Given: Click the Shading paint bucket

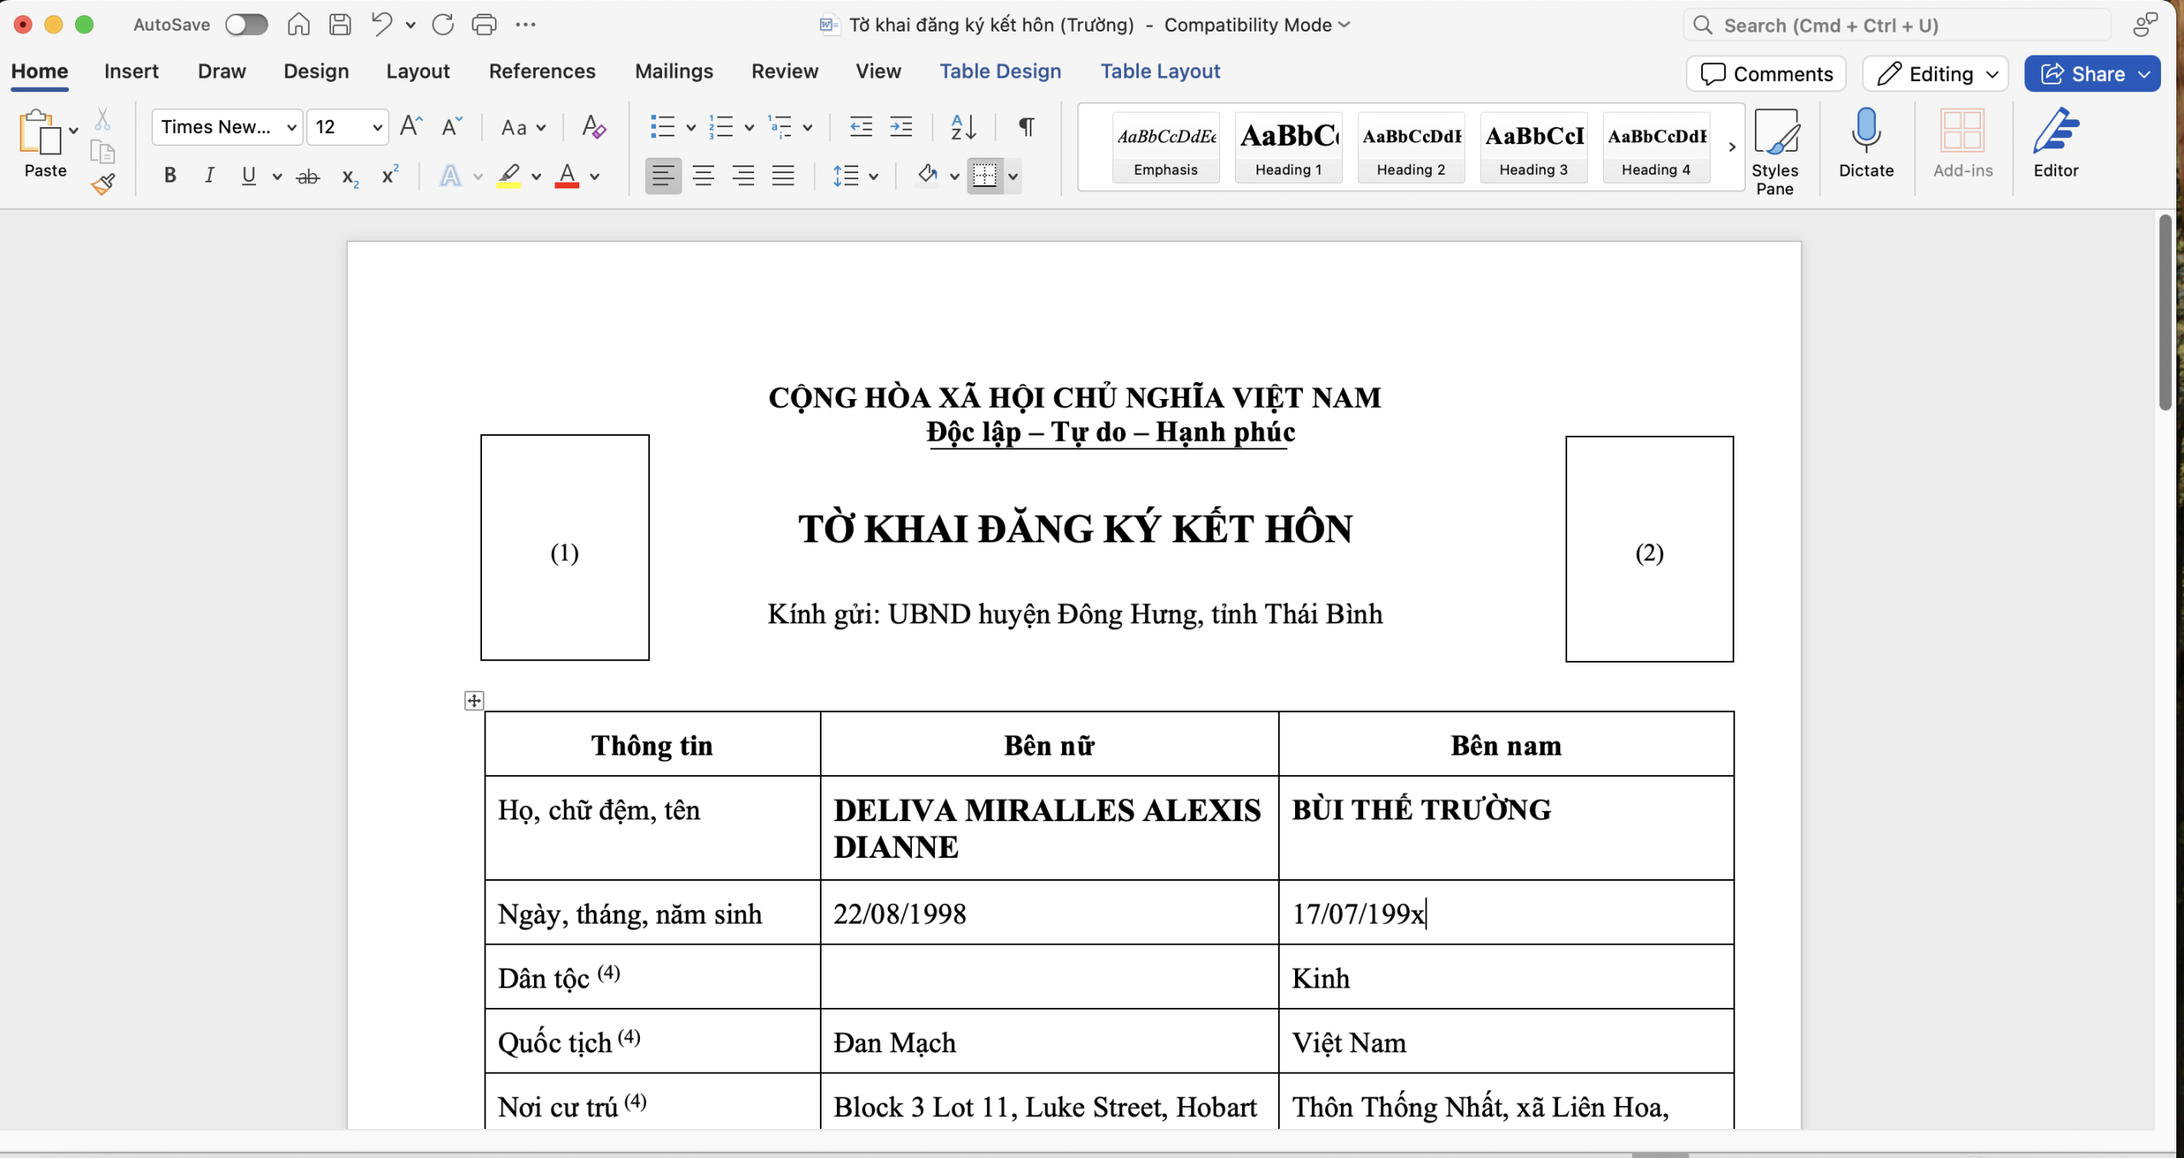Looking at the screenshot, I should (927, 175).
